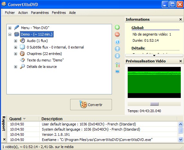Click the status bar media size text
This screenshot has height=150, width=184.
click(x=38, y=147)
